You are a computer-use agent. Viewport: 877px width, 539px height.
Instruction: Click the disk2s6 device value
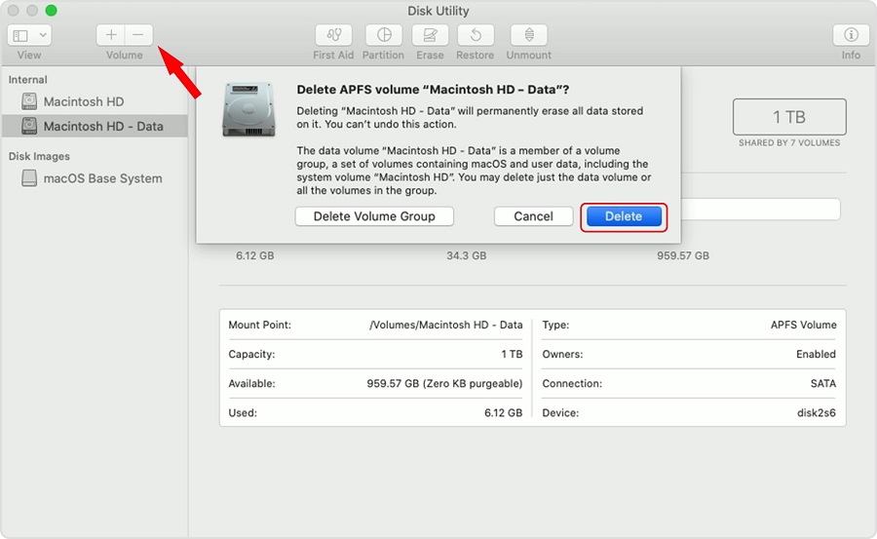[817, 413]
